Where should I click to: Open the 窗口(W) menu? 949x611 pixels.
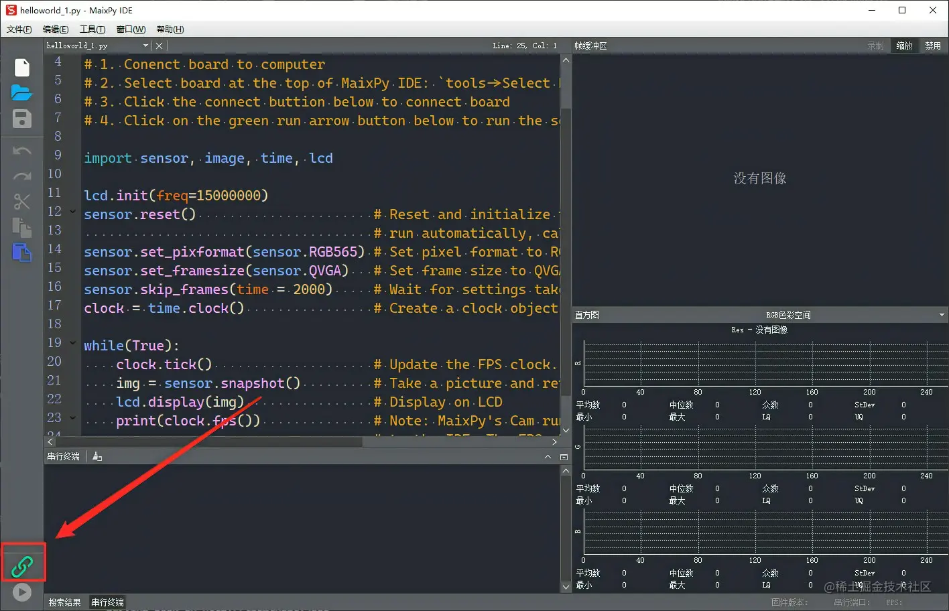point(131,29)
